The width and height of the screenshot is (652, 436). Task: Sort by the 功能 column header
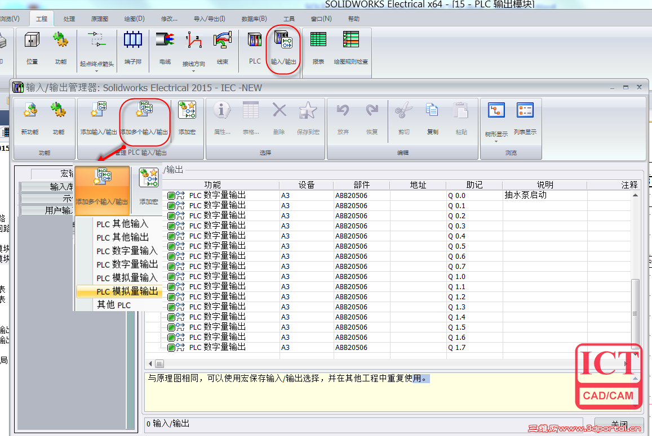212,185
